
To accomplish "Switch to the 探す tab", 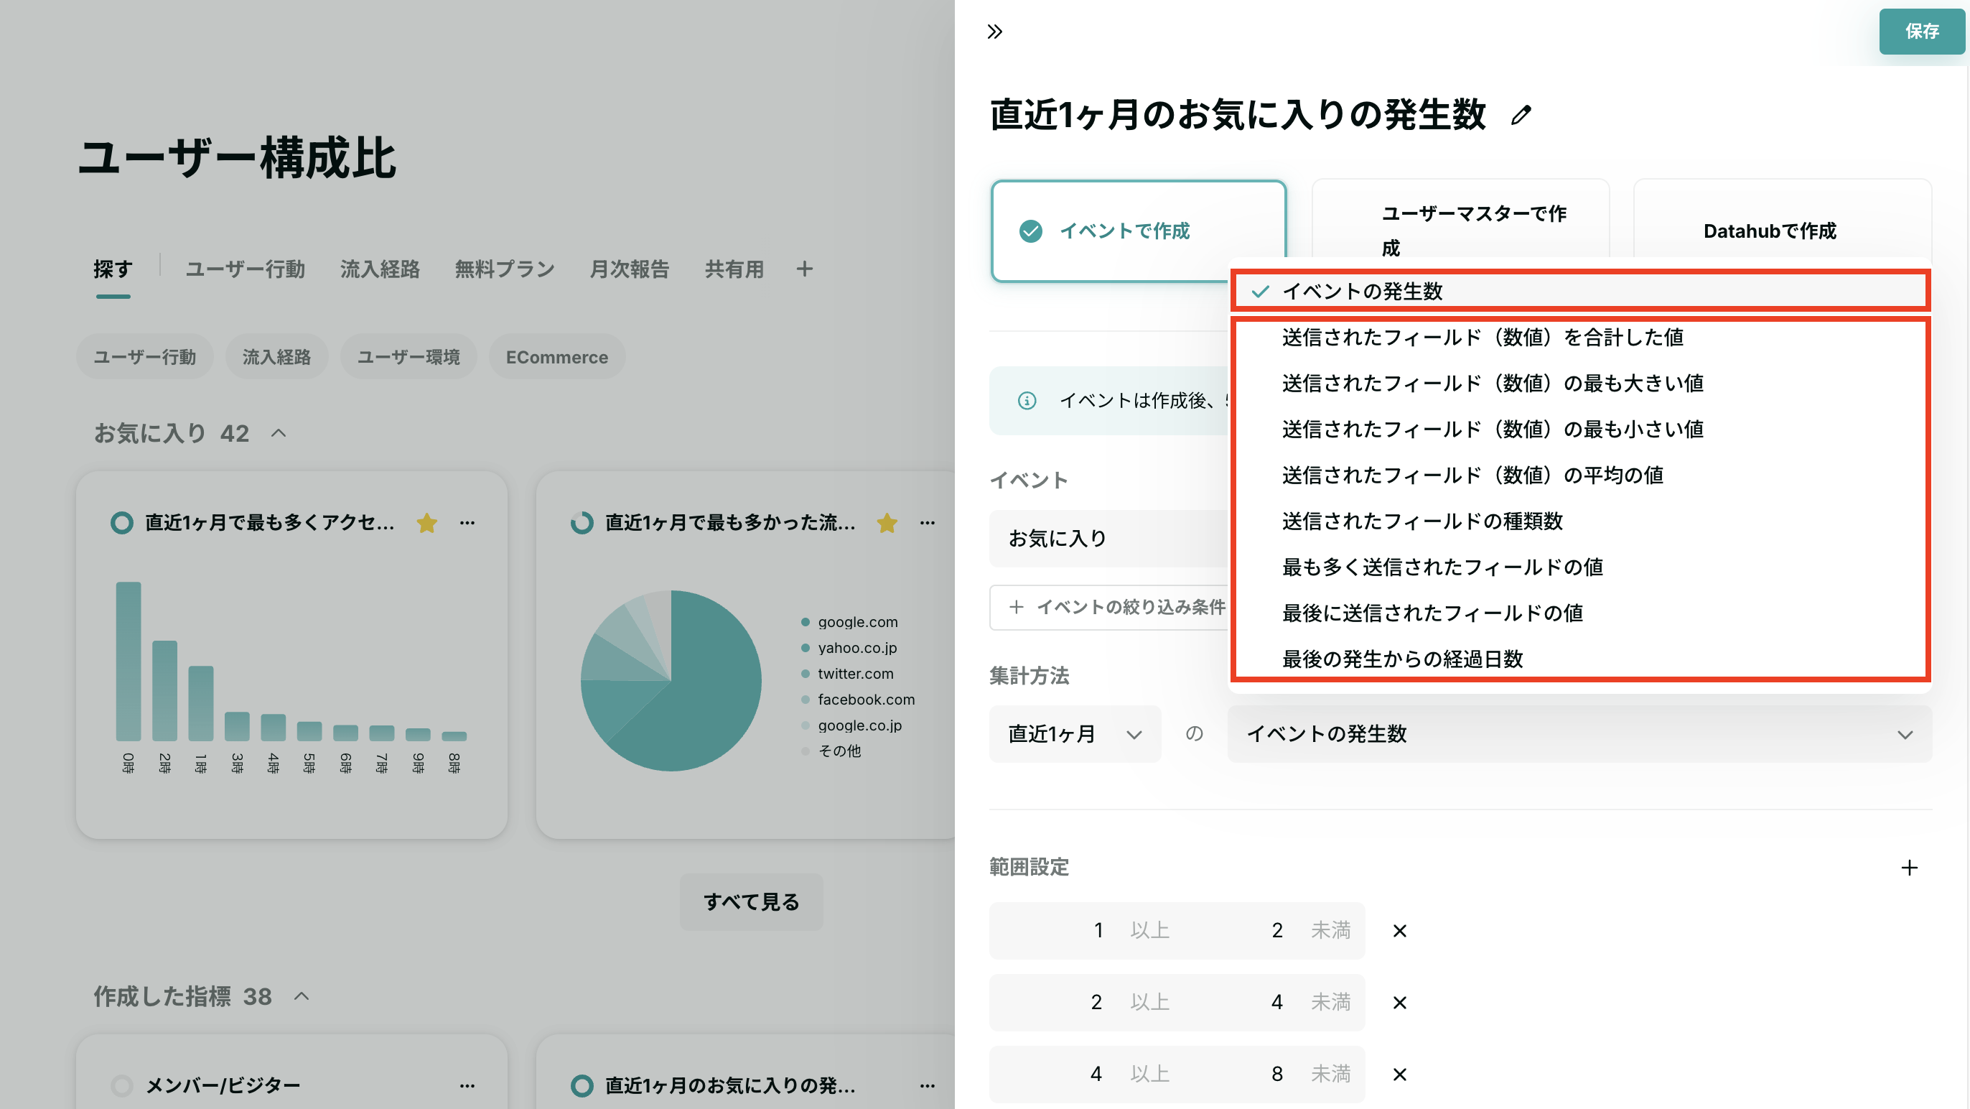I will coord(113,269).
